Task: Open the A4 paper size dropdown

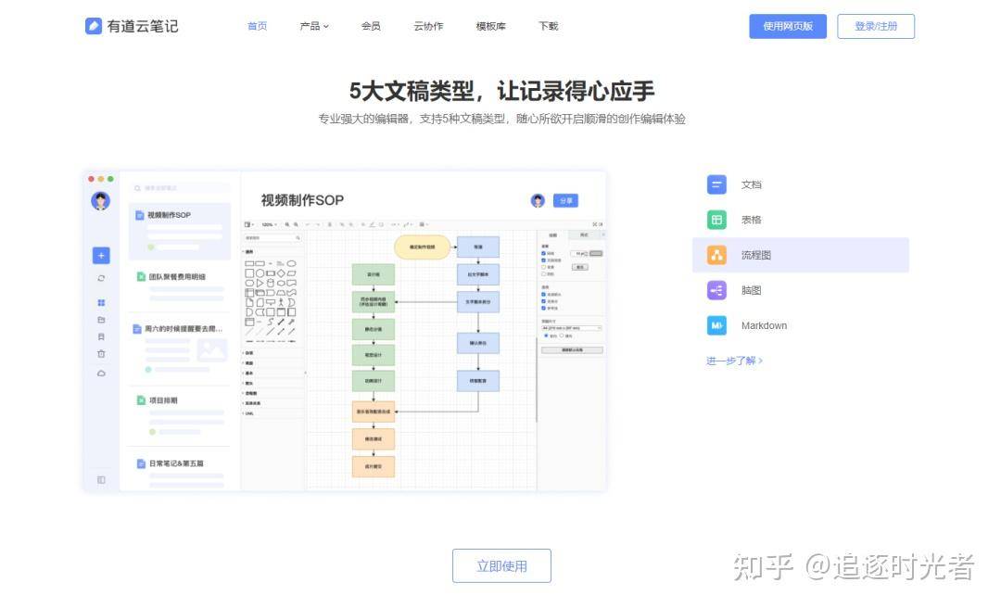Action: (571, 327)
